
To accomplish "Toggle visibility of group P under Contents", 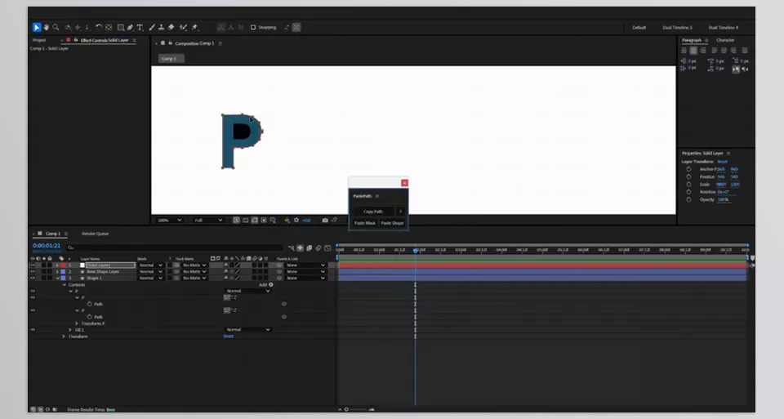I will pos(33,291).
